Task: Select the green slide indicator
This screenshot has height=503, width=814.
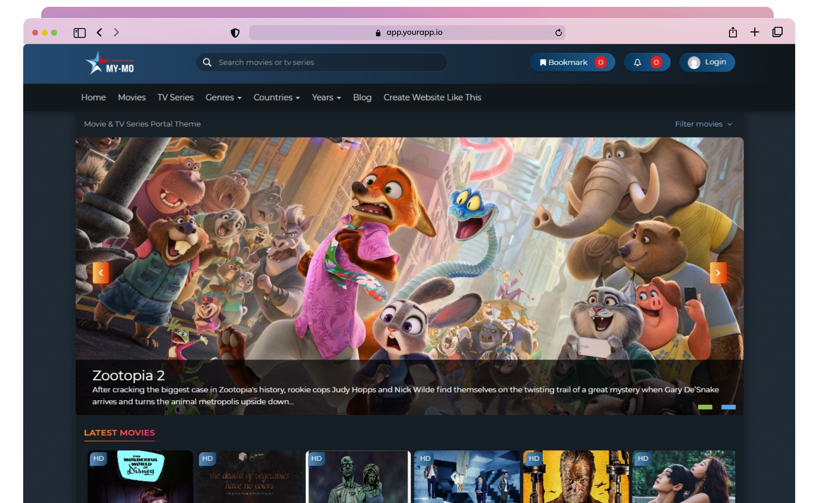Action: (705, 407)
